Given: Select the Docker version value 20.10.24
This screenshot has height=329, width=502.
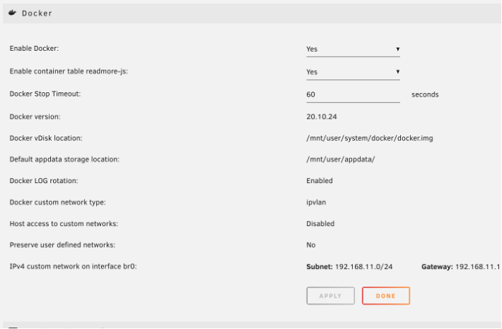Looking at the screenshot, I should [321, 117].
